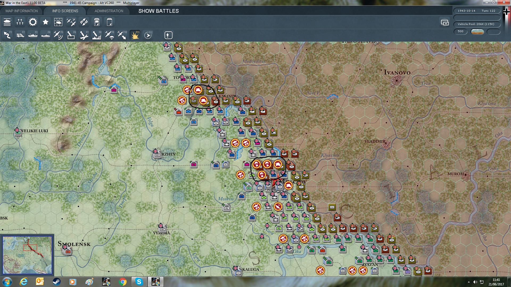
Task: Open Skype from the taskbar
Action: click(x=139, y=282)
